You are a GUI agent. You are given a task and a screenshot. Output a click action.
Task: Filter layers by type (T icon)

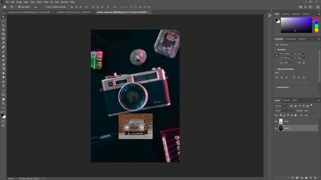[x=299, y=106]
